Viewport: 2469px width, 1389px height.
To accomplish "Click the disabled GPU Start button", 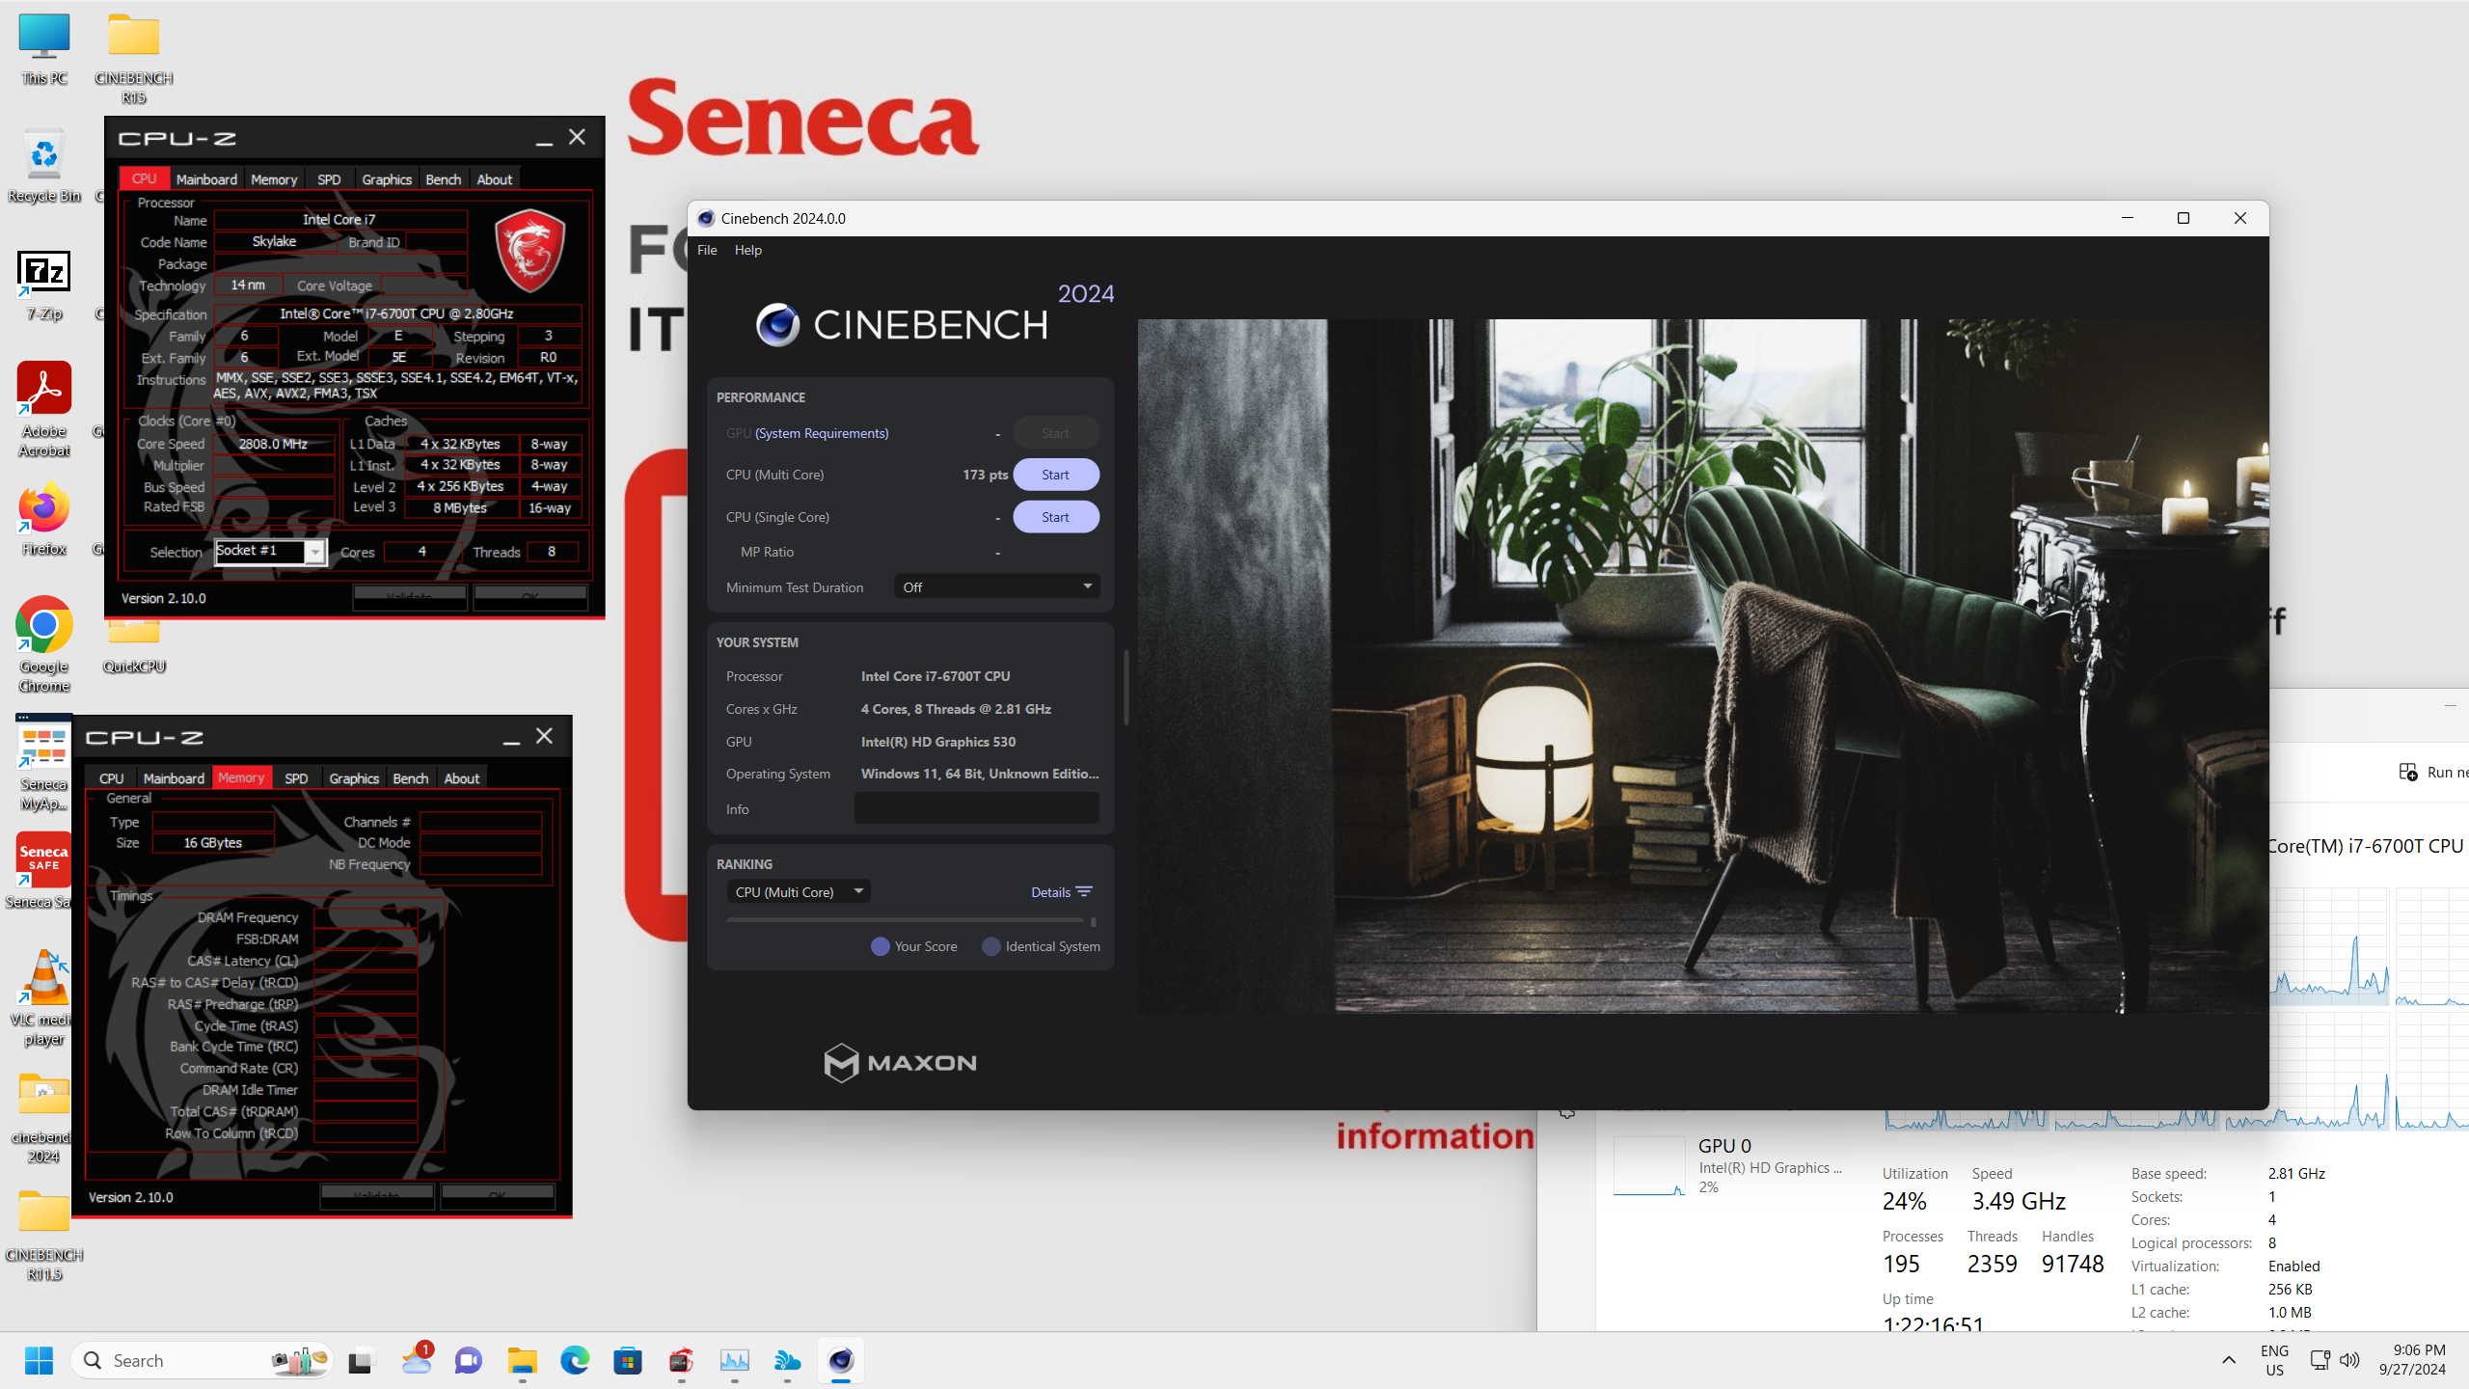I will (1055, 433).
